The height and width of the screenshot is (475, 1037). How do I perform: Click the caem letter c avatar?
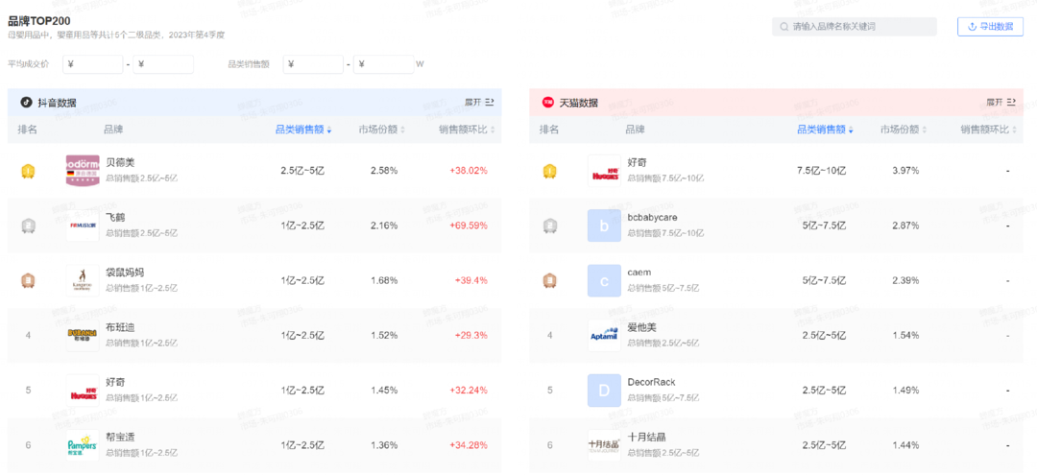click(x=604, y=280)
